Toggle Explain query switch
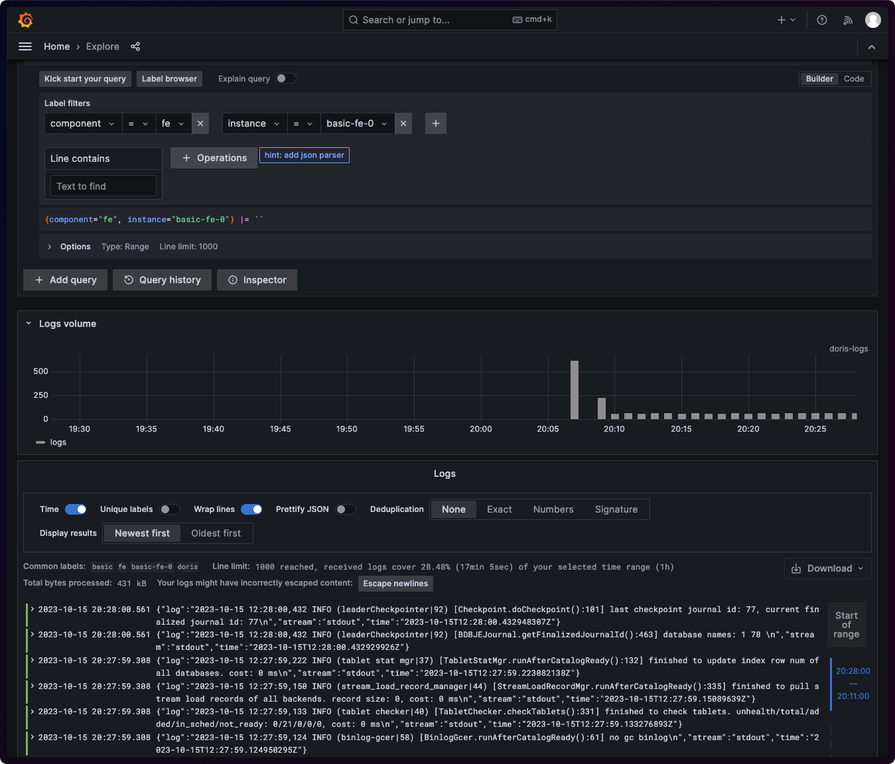 pos(286,78)
